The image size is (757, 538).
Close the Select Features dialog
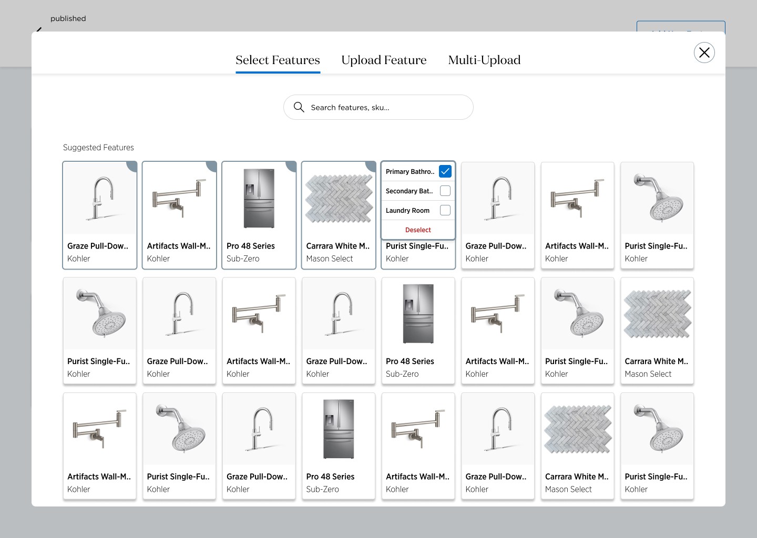pyautogui.click(x=704, y=53)
